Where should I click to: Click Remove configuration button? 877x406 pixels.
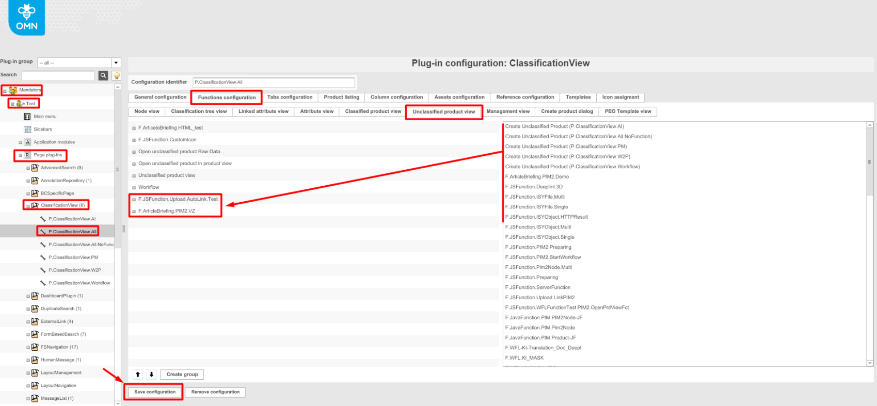[x=215, y=392]
